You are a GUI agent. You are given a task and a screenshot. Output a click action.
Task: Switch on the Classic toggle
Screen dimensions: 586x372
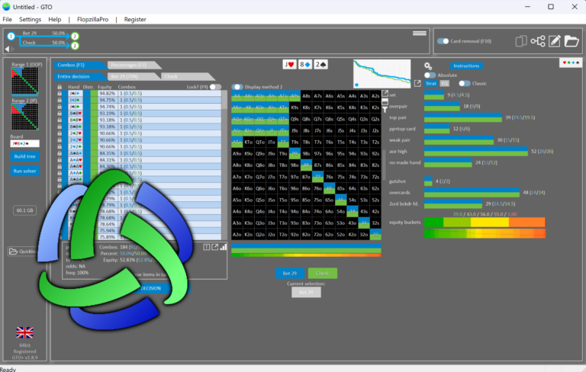[464, 83]
